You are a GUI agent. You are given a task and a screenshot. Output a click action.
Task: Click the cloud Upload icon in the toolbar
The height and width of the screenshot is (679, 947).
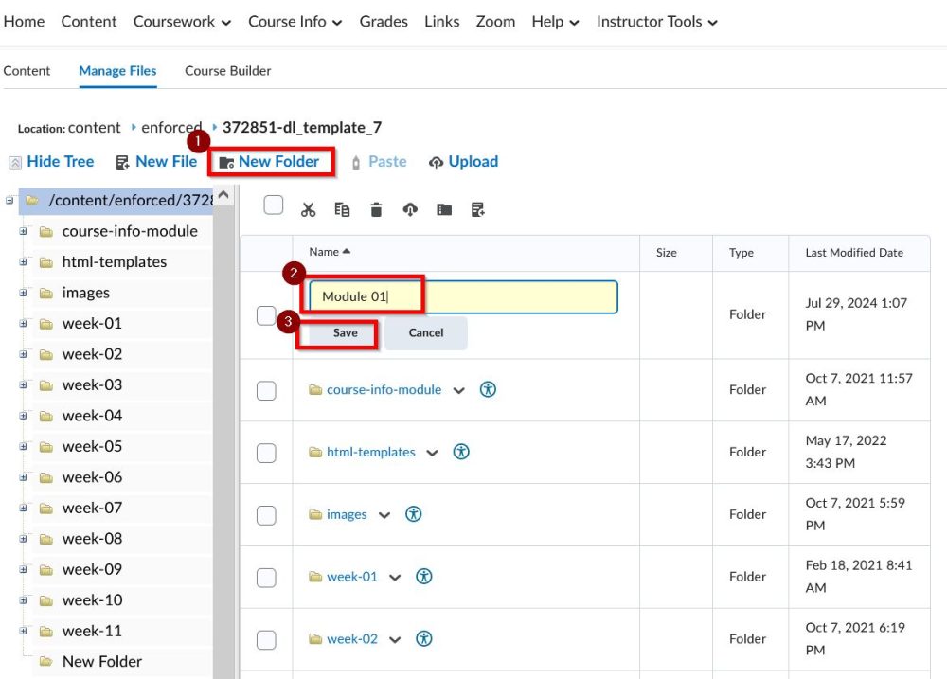tap(409, 208)
